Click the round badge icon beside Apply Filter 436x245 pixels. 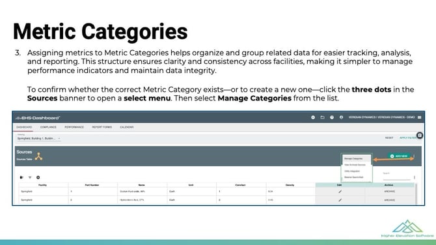pos(420,136)
